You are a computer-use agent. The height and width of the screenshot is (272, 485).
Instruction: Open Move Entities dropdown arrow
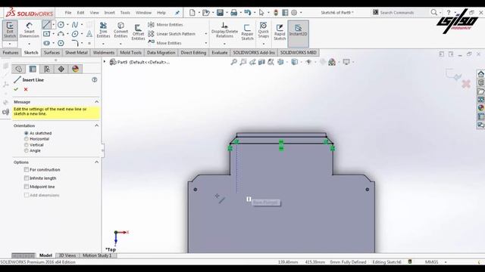pos(206,43)
